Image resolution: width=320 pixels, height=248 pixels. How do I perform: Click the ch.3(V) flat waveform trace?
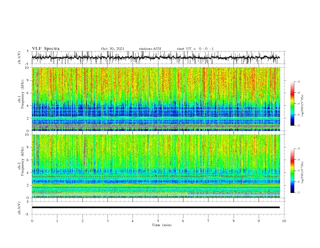point(156,207)
